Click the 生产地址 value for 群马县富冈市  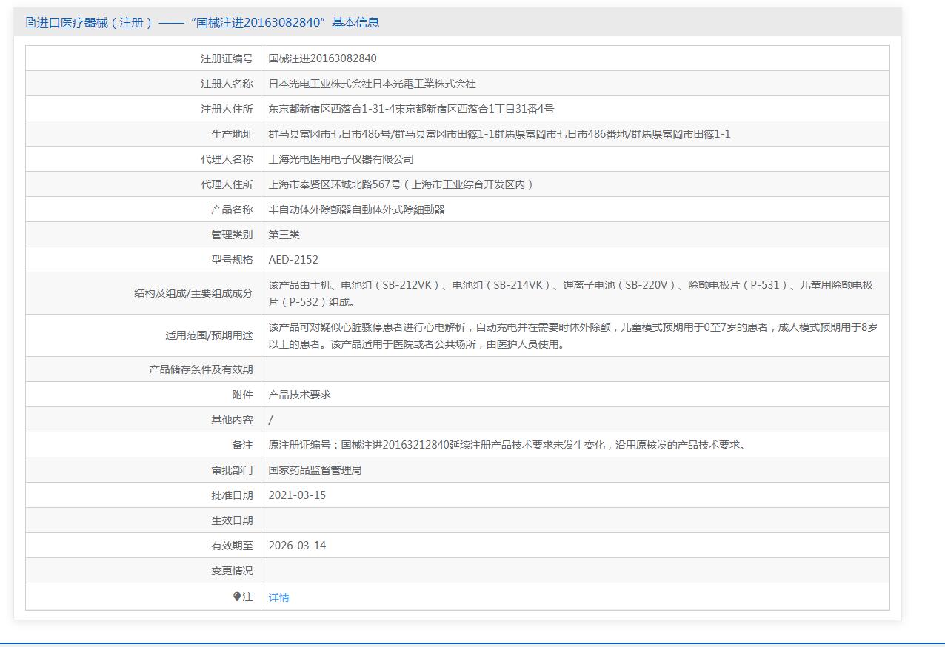tap(499, 134)
